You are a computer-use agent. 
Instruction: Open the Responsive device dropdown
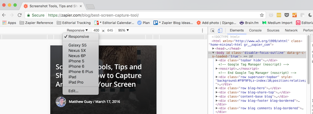click(x=77, y=30)
